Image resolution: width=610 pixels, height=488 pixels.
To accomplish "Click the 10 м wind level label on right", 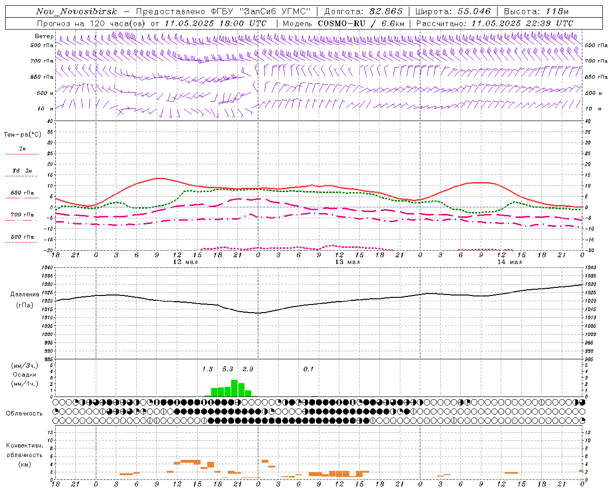I will pyautogui.click(x=593, y=109).
